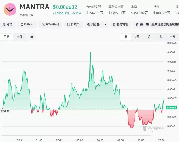
Task: Click the MANTRA coin logo icon
Action: (x=10, y=9)
